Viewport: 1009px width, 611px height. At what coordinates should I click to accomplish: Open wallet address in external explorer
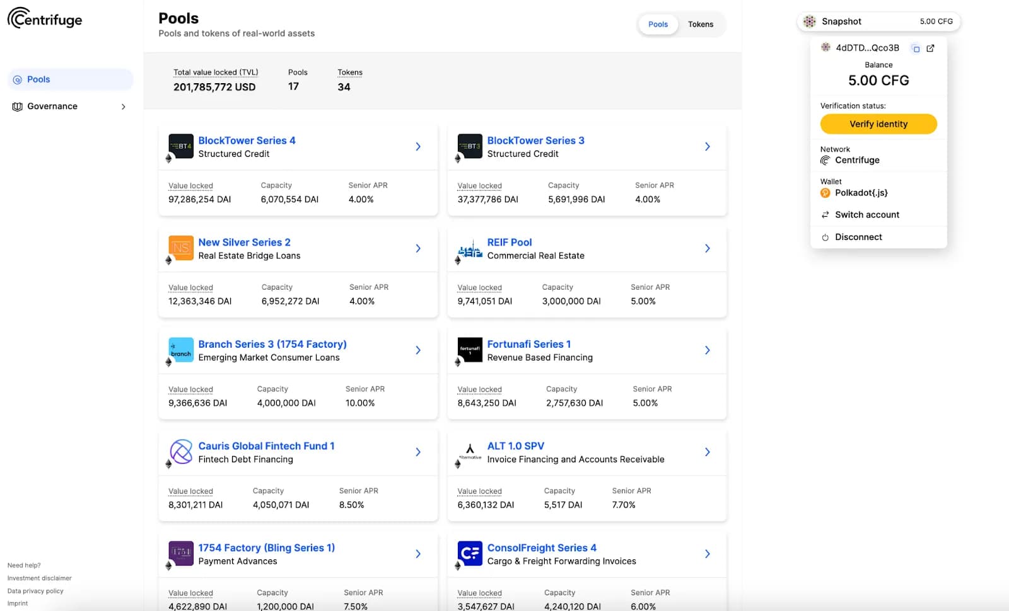[x=930, y=49]
